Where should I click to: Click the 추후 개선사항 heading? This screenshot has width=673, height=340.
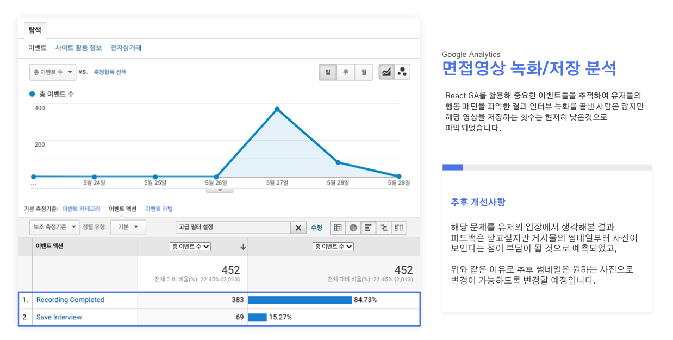click(478, 202)
